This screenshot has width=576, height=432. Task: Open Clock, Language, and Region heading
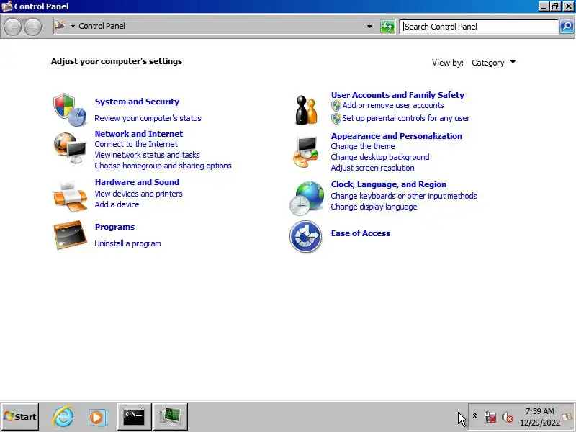pyautogui.click(x=389, y=184)
